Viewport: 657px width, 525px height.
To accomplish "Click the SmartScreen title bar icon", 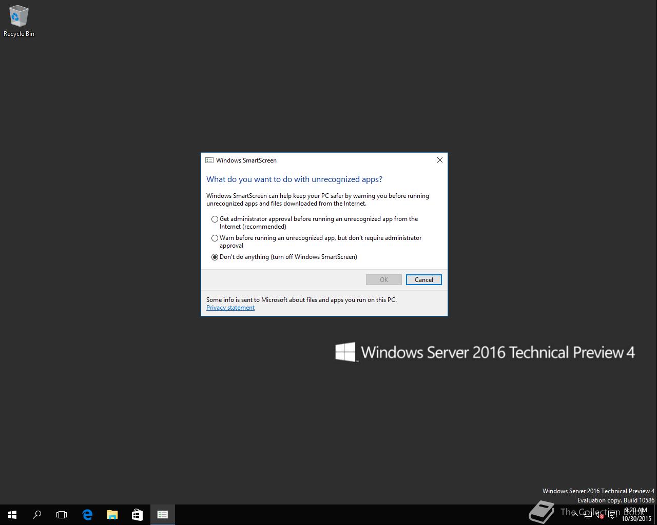I will [209, 160].
